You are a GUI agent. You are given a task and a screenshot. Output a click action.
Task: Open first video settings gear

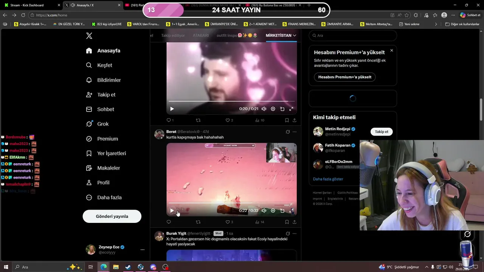[x=273, y=109]
